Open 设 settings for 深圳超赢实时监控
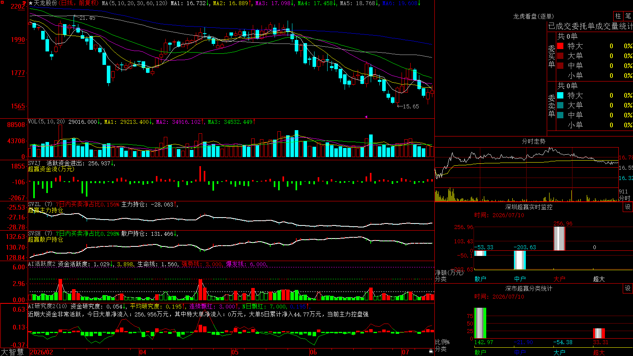 pos(628,207)
